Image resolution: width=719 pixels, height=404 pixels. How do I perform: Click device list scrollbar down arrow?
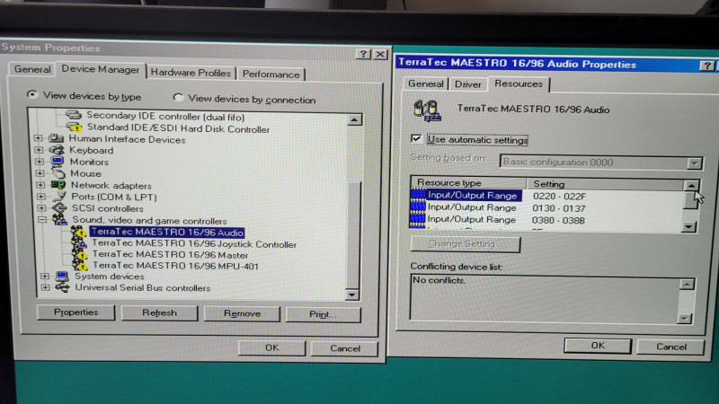click(x=351, y=294)
